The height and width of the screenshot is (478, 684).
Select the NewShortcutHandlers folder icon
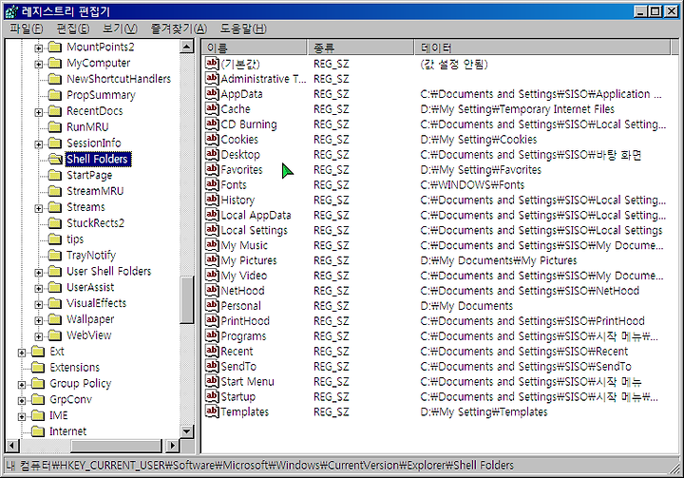(55, 79)
